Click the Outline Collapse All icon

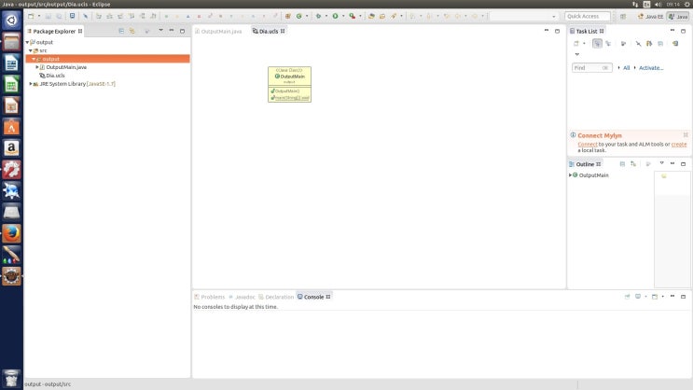click(622, 164)
